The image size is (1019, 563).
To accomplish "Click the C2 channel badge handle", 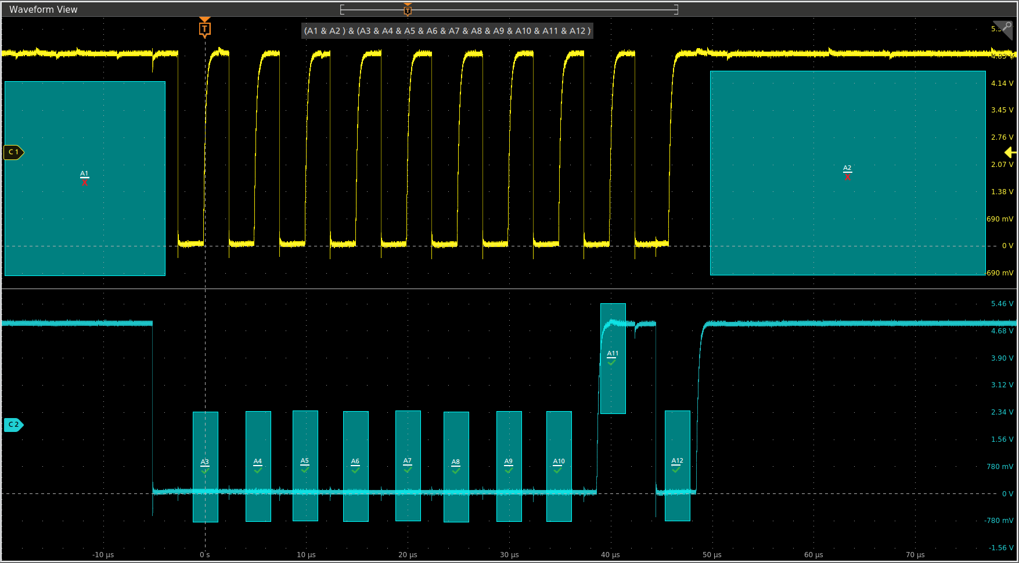I will pyautogui.click(x=13, y=424).
